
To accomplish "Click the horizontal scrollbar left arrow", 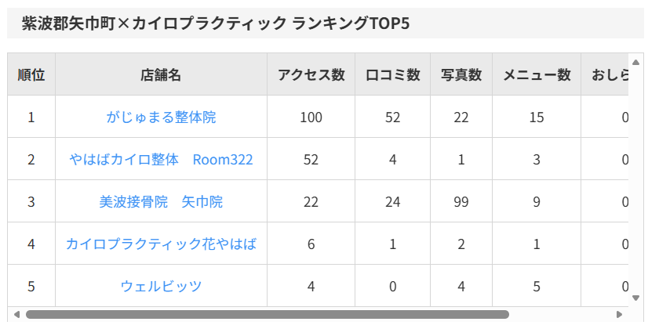I will pos(16,314).
